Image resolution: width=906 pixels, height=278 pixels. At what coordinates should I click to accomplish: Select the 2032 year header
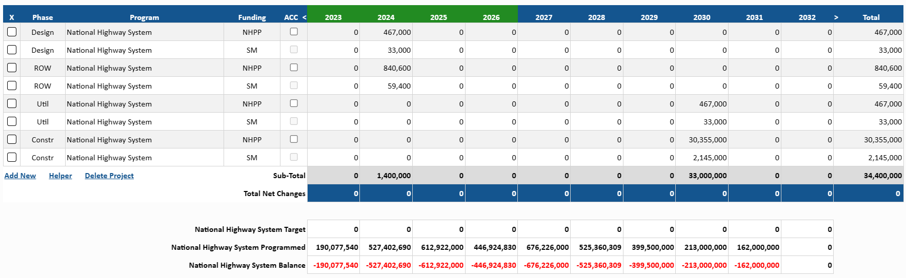click(807, 17)
